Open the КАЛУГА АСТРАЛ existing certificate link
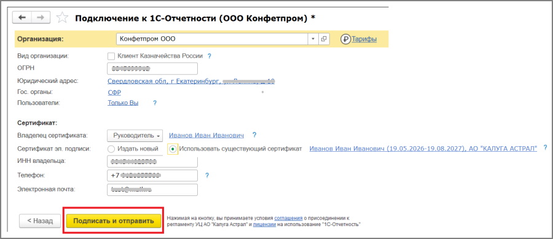This screenshot has width=553, height=239. tap(423, 149)
